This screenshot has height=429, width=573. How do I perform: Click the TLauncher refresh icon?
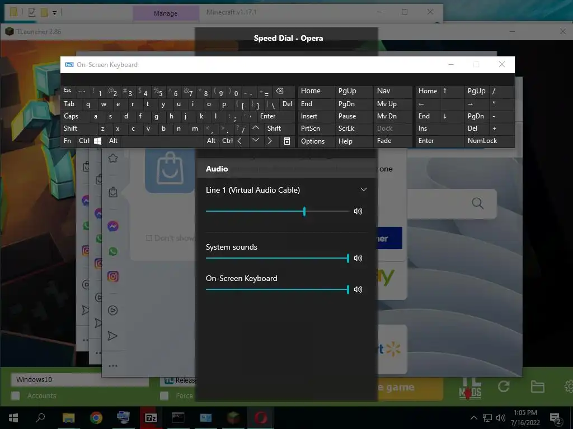(x=504, y=387)
